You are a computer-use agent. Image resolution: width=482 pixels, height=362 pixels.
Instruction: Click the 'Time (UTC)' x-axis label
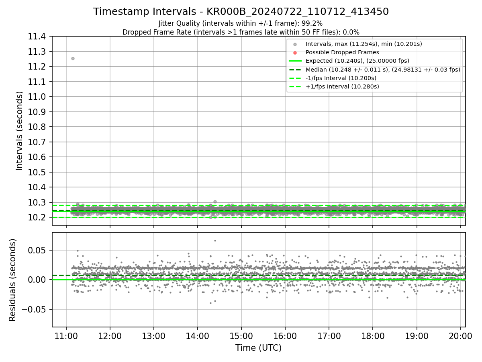259,348
